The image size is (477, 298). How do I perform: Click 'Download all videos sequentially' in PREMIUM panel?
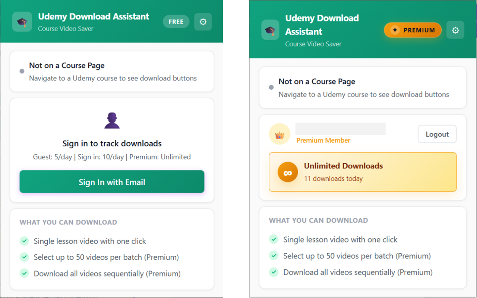[358, 272]
